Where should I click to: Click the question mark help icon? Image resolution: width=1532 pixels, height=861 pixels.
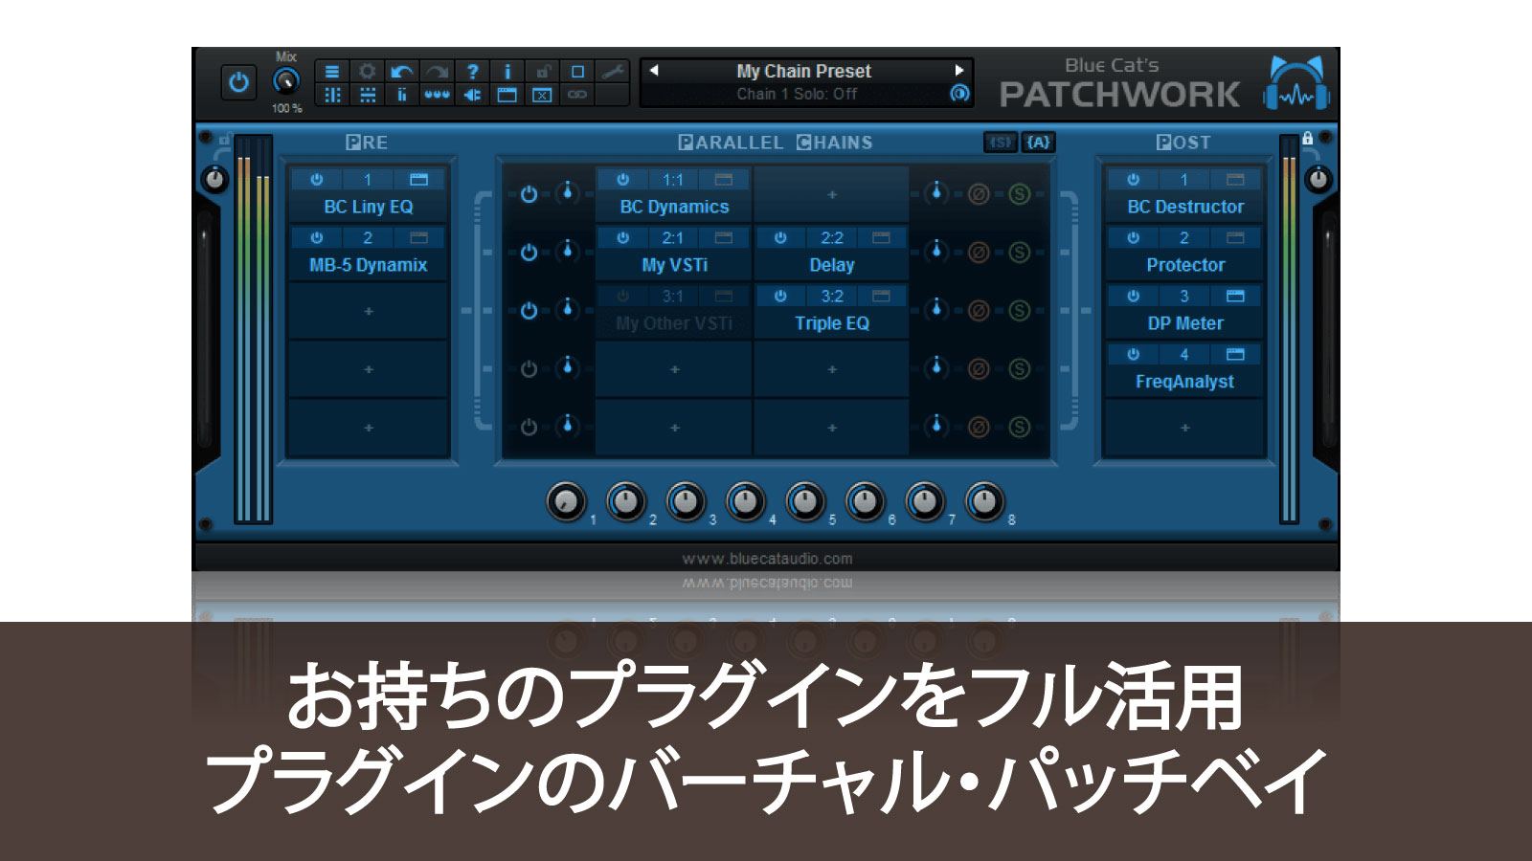pyautogui.click(x=472, y=72)
